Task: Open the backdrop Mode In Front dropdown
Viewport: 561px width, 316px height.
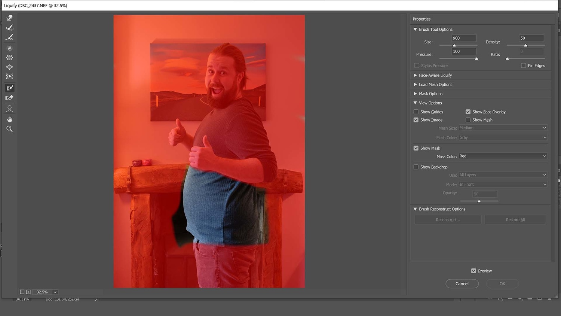Action: [x=503, y=185]
